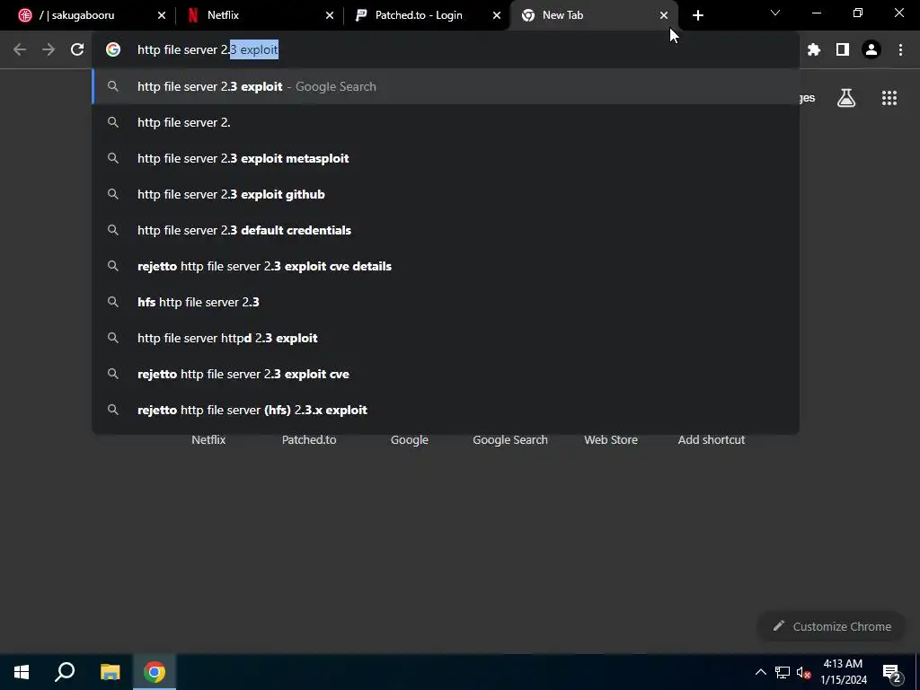The height and width of the screenshot is (690, 920).
Task: Pick 'rejetto ... 2.3 exploit cve' suggestion
Action: (x=446, y=374)
